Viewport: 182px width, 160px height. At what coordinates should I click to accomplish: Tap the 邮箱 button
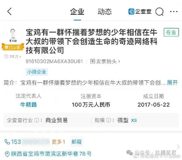click(76, 142)
